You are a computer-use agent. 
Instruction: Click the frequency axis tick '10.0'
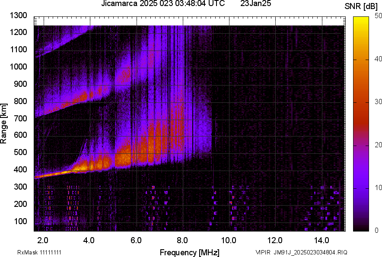(x=229, y=241)
